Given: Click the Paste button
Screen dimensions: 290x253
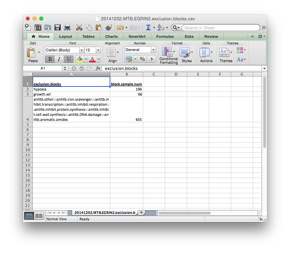Looking at the screenshot, I should [x=33, y=55].
